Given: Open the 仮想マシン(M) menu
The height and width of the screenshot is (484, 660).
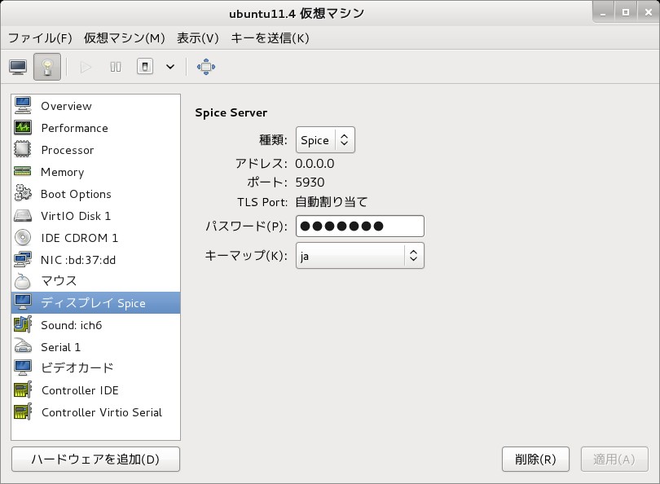Looking at the screenshot, I should click(124, 38).
